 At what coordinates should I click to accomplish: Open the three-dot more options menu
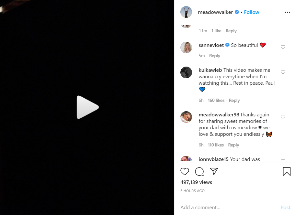tap(288, 12)
